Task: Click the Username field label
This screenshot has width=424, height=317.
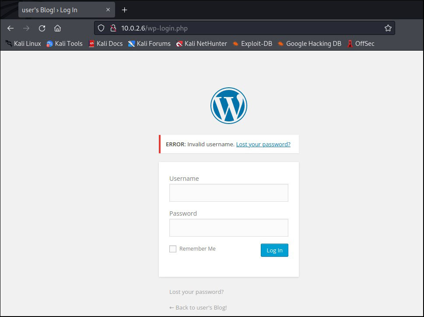Action: [184, 179]
